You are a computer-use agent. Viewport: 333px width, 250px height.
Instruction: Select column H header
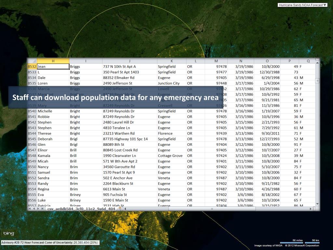[x=53, y=61]
